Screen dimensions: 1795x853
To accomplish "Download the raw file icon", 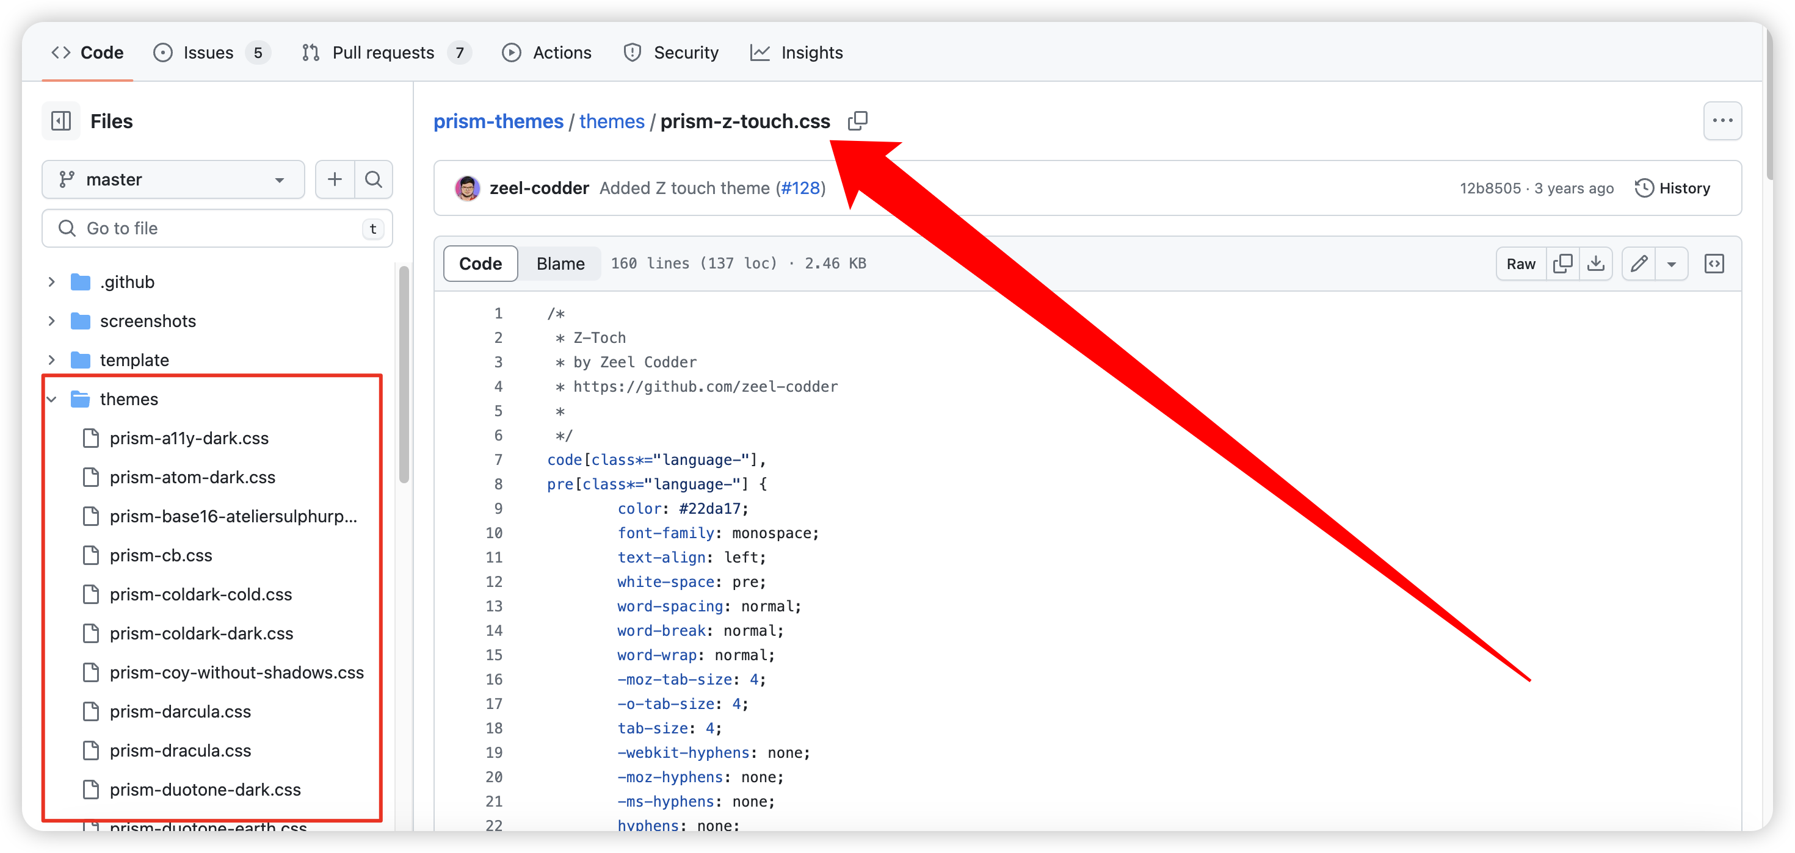I will pyautogui.click(x=1596, y=264).
